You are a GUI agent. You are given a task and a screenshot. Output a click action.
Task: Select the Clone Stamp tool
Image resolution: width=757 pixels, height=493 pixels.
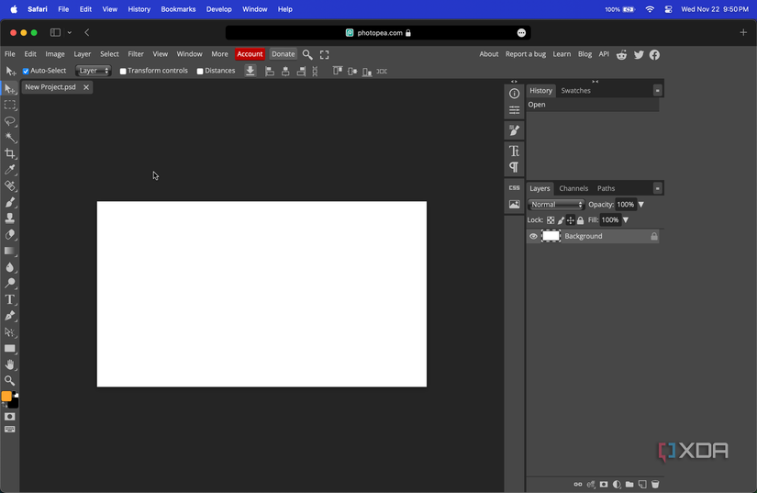[10, 218]
